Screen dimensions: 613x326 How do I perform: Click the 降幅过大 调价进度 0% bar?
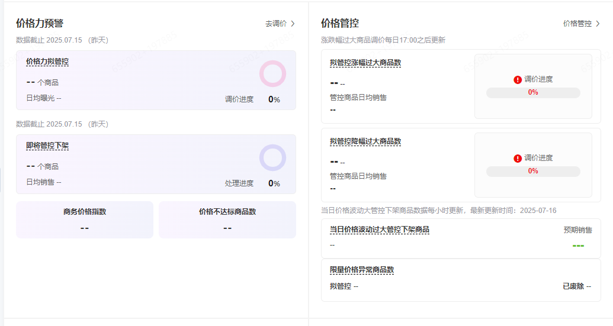click(x=533, y=171)
